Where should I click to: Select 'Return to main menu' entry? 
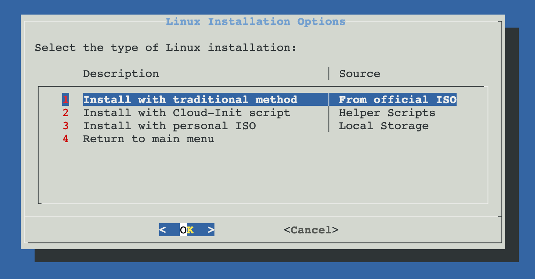click(x=148, y=139)
